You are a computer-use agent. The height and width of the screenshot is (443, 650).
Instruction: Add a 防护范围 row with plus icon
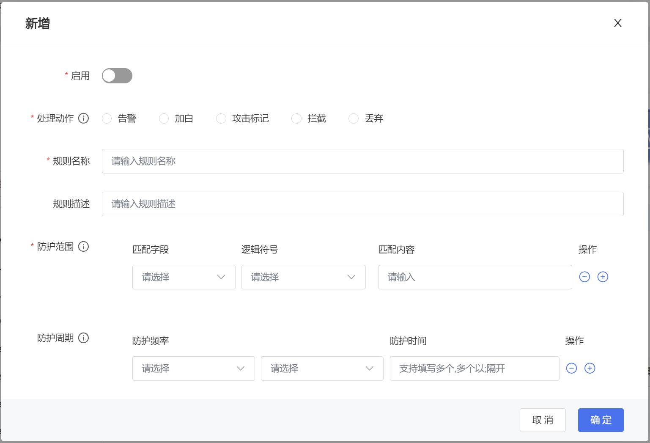coord(603,277)
